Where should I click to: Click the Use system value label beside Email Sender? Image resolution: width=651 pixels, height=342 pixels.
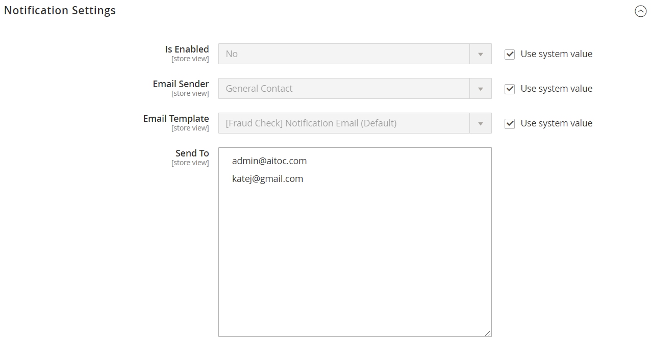(556, 88)
